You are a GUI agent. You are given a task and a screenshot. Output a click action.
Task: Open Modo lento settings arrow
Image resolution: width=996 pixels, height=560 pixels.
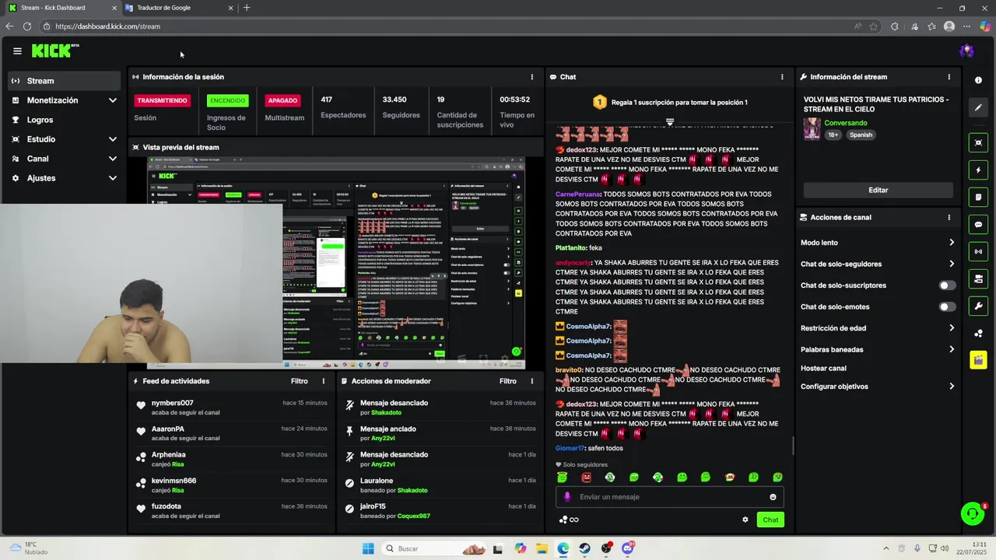click(951, 243)
